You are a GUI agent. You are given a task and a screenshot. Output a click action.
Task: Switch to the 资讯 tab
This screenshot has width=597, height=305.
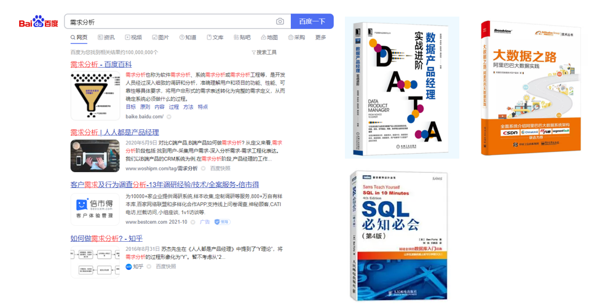pos(106,38)
